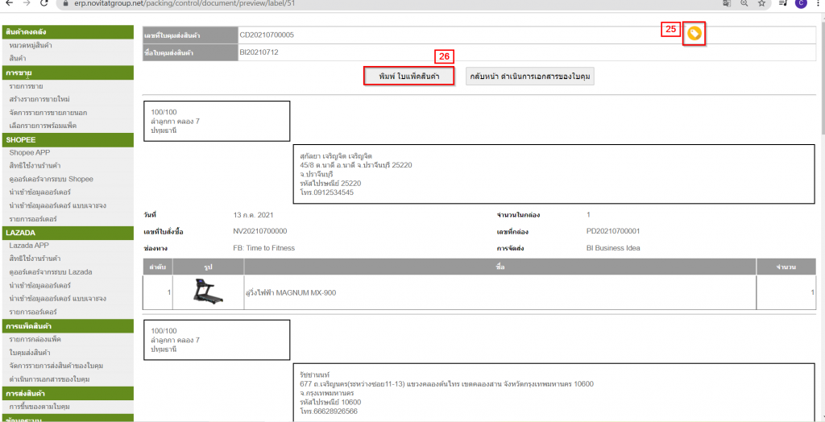Click กลับหน้า ดำเนินการเอกสารของใบคุม button

(531, 77)
